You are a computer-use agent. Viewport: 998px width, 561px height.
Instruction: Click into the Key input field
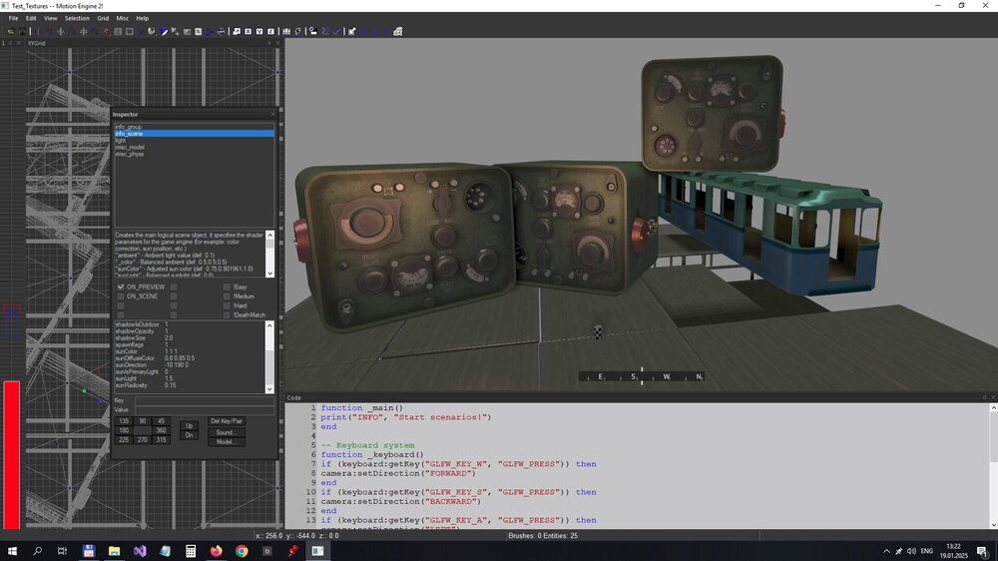[204, 400]
